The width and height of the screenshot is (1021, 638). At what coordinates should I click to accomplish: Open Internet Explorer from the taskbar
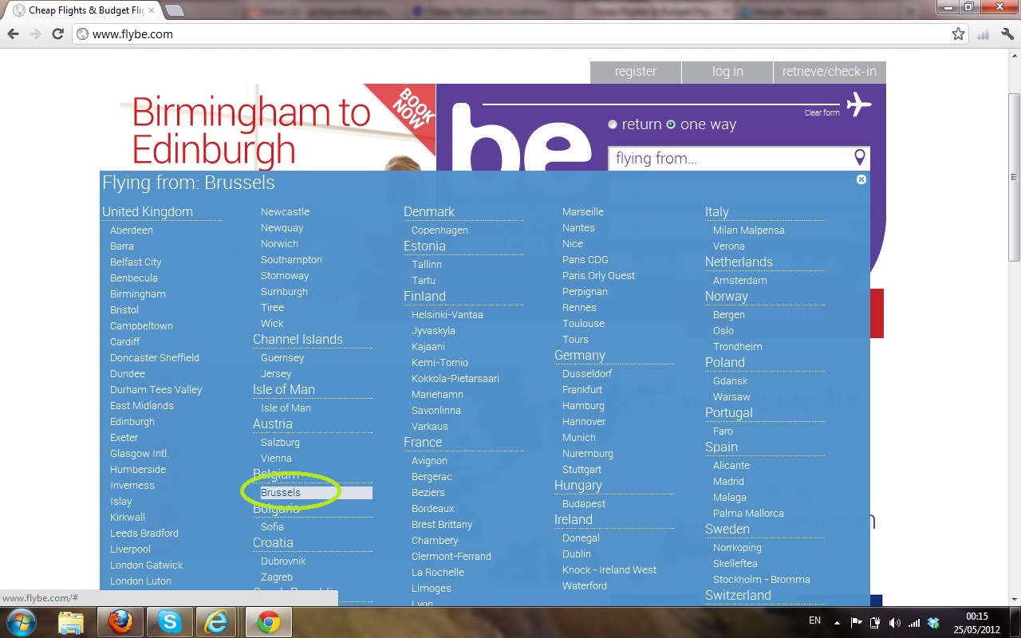tap(217, 621)
